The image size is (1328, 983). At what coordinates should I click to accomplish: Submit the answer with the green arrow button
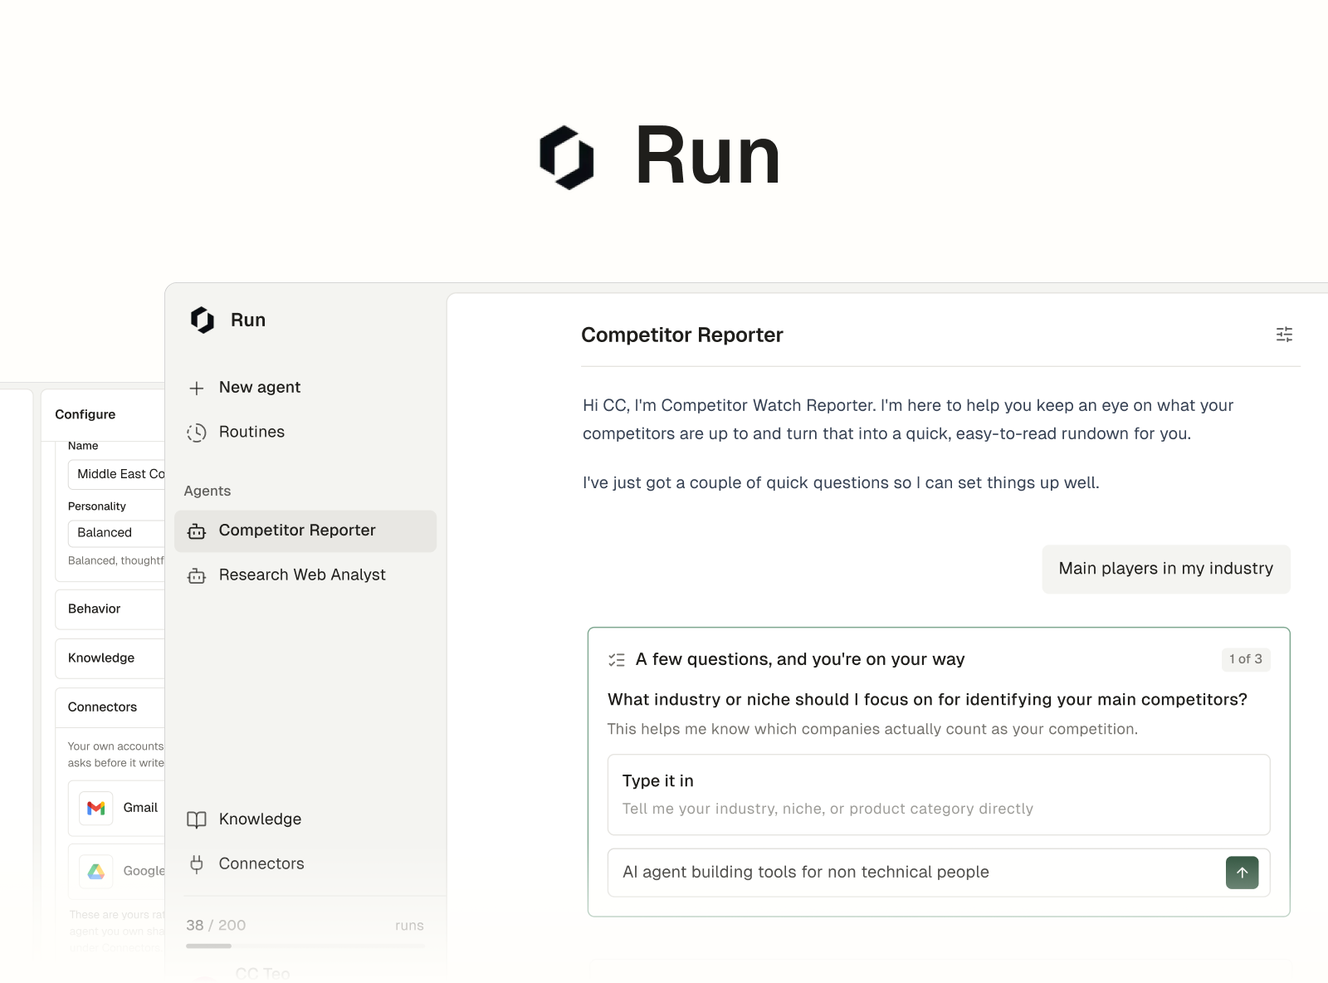pyautogui.click(x=1242, y=873)
